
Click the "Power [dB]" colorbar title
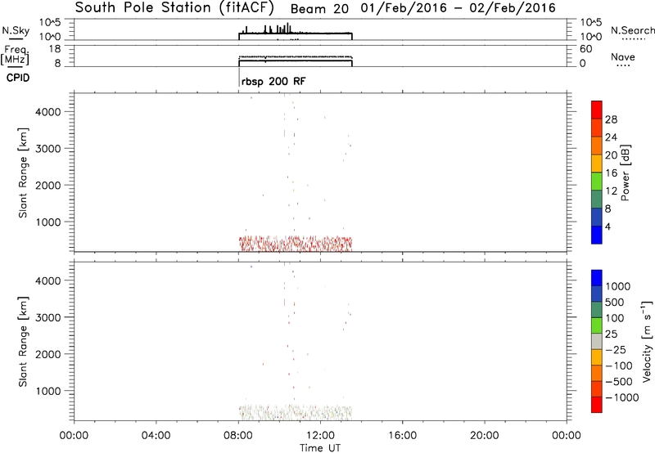[626, 173]
